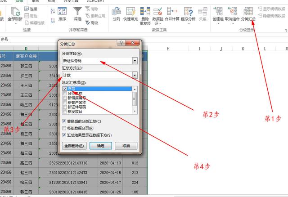Close the 分类汇总 dialog
The width and height of the screenshot is (288, 197).
133,43
